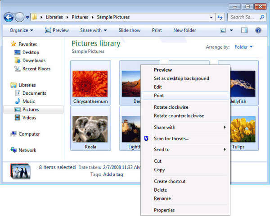Expand the arrow after Libraries breadcrumb
270x216 pixels.
67,17
